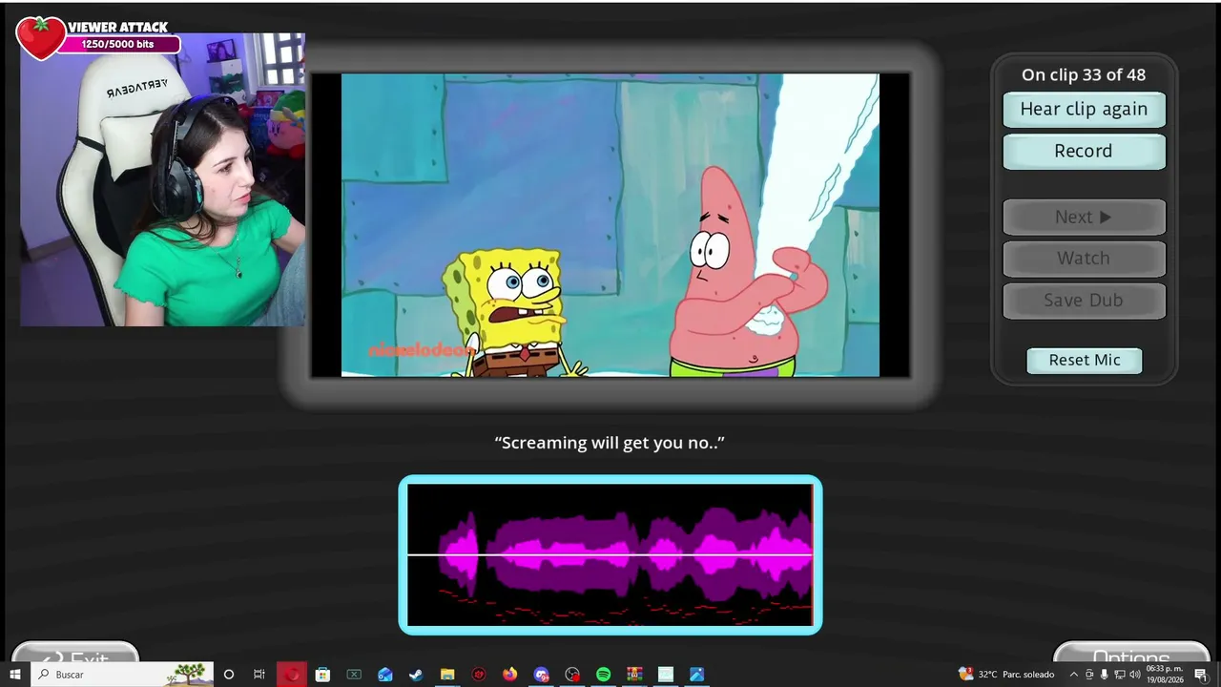Open the Xbox Game Bar taskbar icon
This screenshot has height=687, width=1221.
[354, 675]
